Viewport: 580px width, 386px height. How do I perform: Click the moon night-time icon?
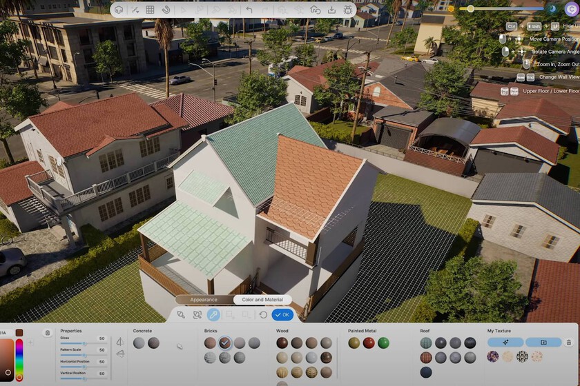tap(552, 8)
